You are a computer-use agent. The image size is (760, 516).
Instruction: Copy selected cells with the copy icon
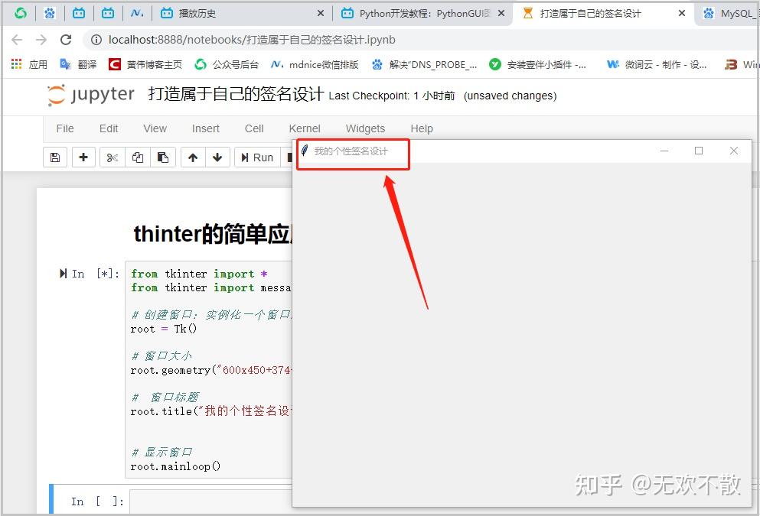(138, 157)
